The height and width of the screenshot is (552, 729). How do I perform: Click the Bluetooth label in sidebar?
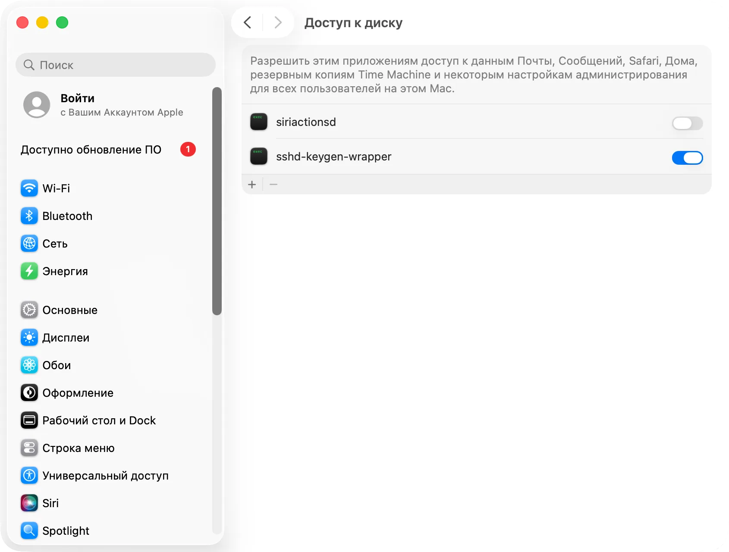pos(67,216)
